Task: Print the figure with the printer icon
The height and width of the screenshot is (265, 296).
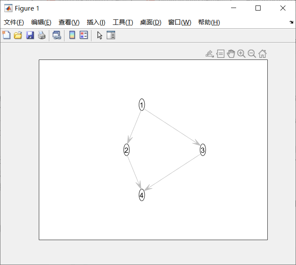Action: coord(42,35)
